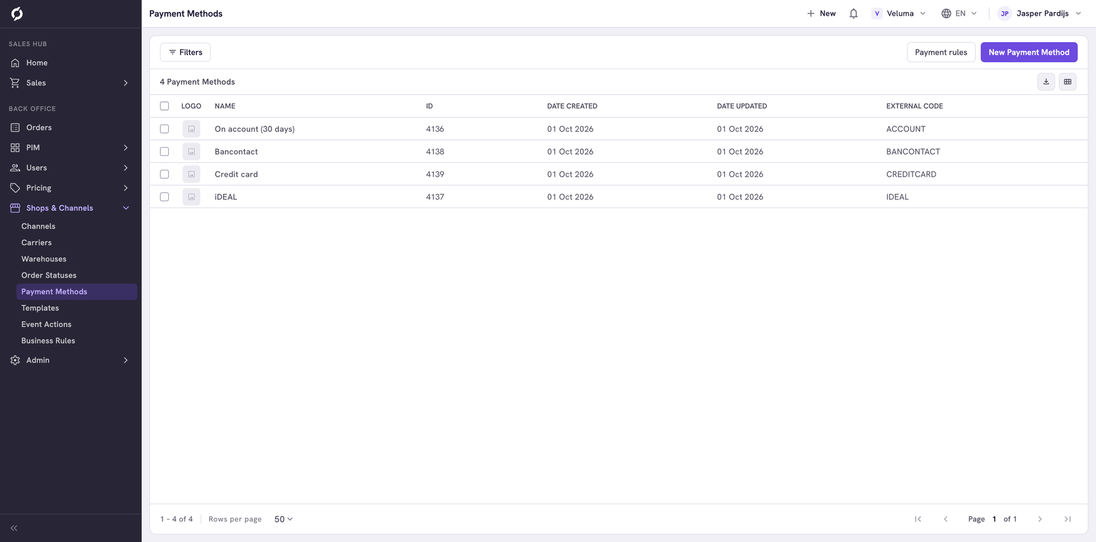Viewport: 1096px width, 542px height.
Task: Click the page number 1 field
Action: tap(995, 519)
